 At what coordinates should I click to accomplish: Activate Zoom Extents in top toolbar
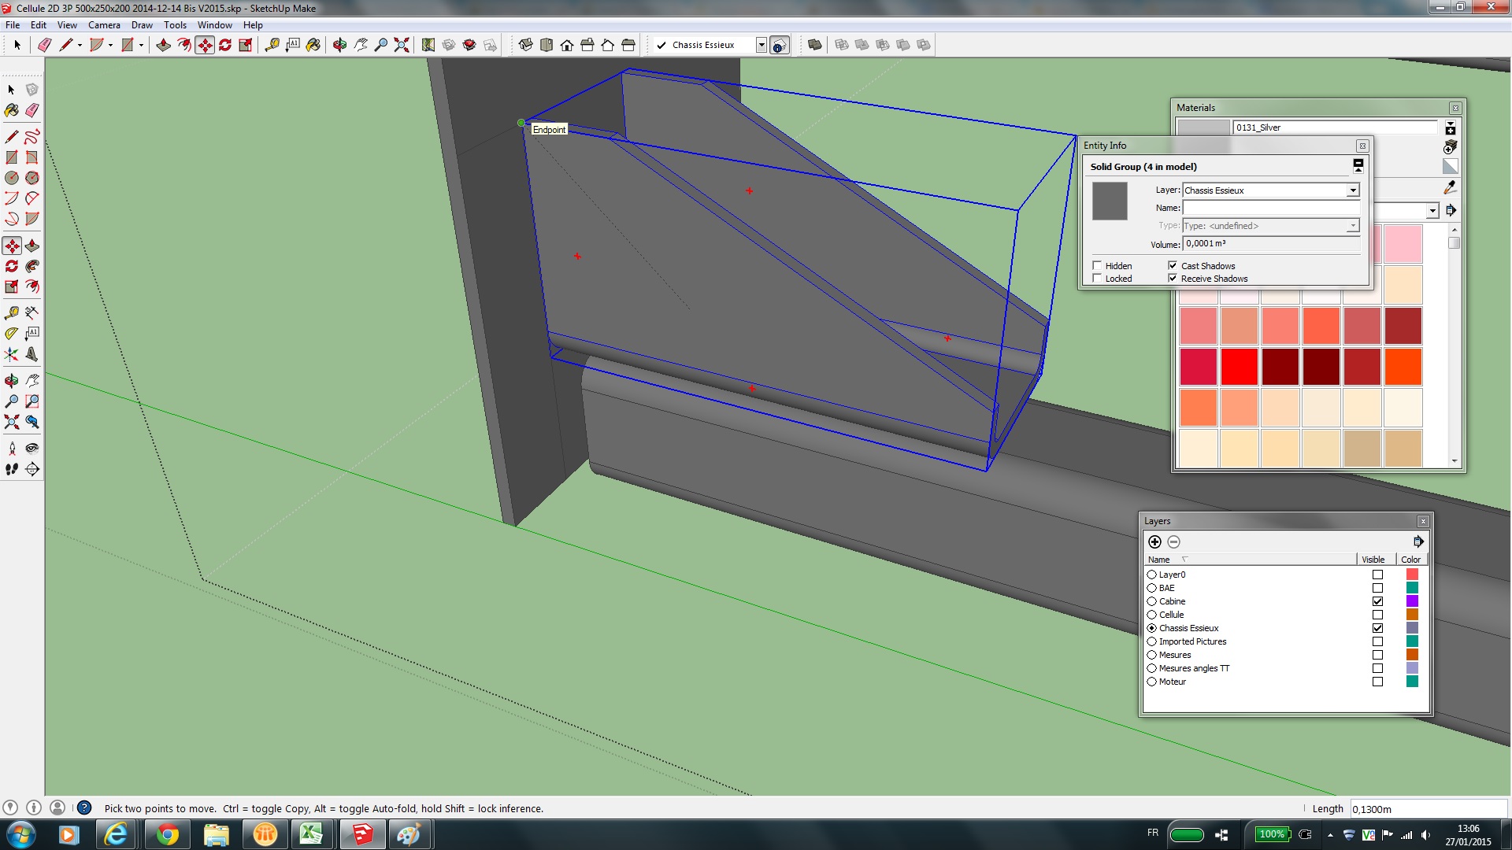pyautogui.click(x=402, y=45)
